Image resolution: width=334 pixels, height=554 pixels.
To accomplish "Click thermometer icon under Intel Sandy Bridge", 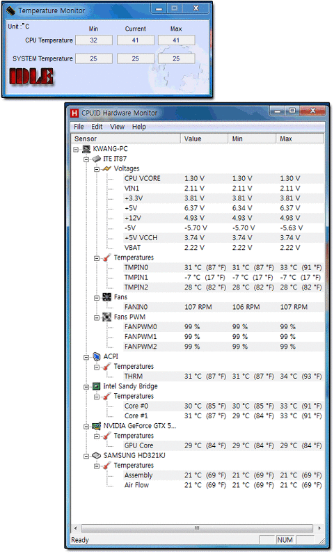I will coord(107,396).
